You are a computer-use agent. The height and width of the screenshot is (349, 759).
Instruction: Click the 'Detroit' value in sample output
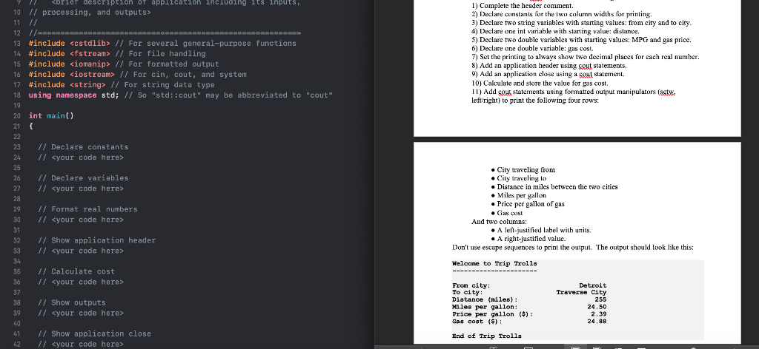coord(592,285)
